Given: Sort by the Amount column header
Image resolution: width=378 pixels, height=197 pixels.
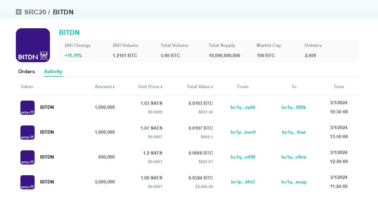Looking at the screenshot, I should 105,87.
